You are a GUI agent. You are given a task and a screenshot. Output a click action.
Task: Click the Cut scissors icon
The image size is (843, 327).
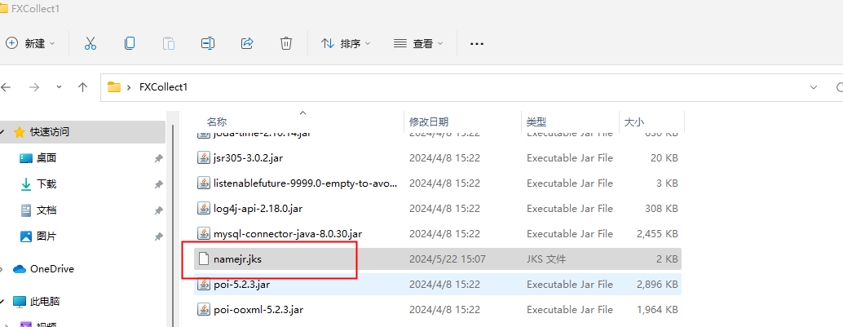(x=90, y=43)
